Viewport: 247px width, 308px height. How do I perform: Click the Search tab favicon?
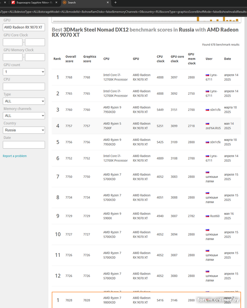pos(64,3)
